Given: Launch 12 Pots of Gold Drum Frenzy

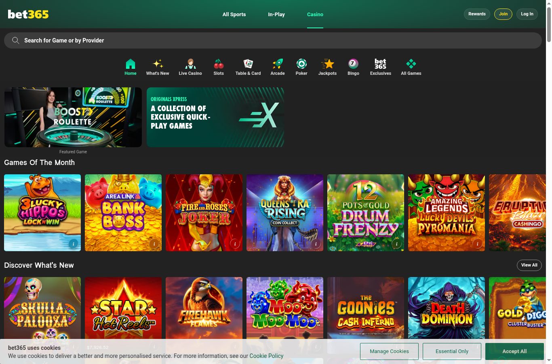Looking at the screenshot, I should tap(366, 213).
